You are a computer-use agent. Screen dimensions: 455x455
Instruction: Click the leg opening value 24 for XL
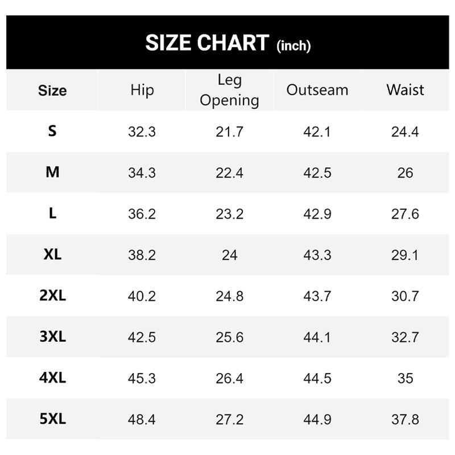(229, 255)
